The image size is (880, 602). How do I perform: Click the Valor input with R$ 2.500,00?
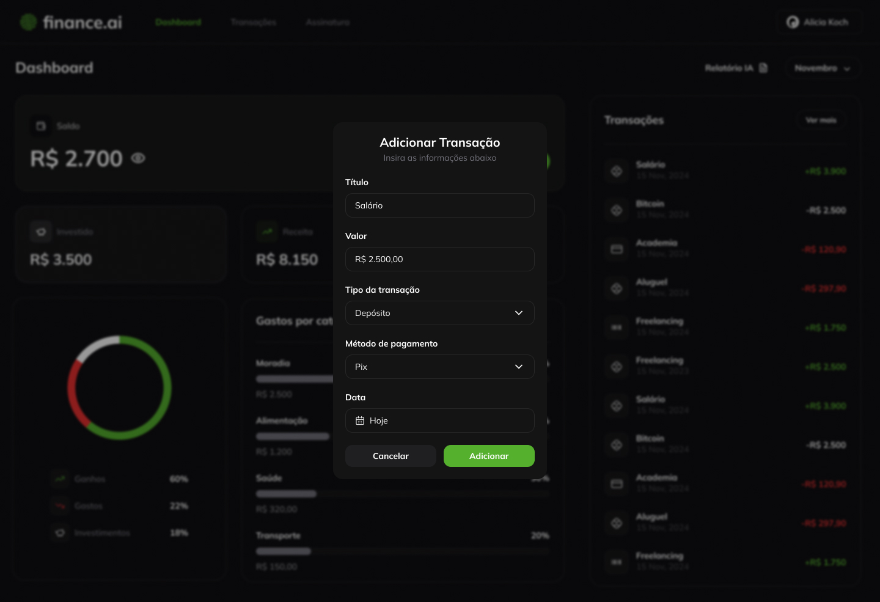click(x=440, y=259)
